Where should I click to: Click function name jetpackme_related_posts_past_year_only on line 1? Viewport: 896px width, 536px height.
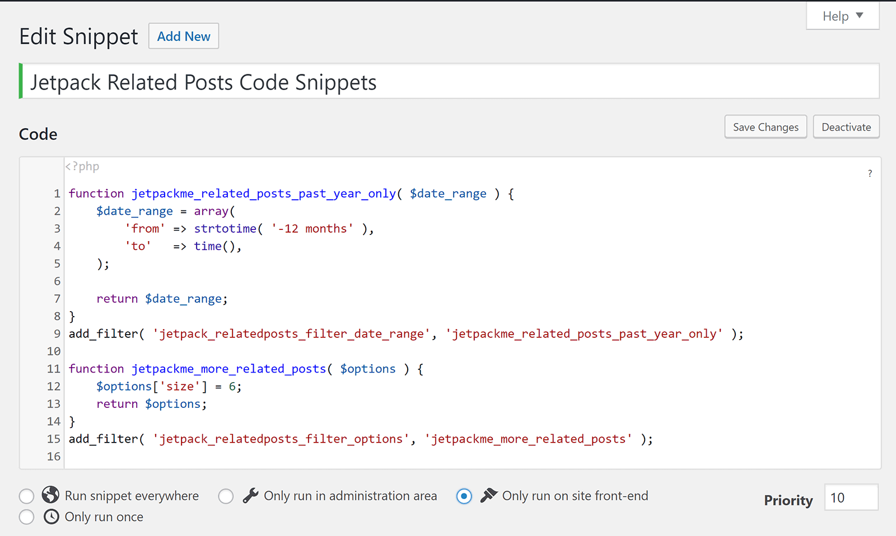263,194
